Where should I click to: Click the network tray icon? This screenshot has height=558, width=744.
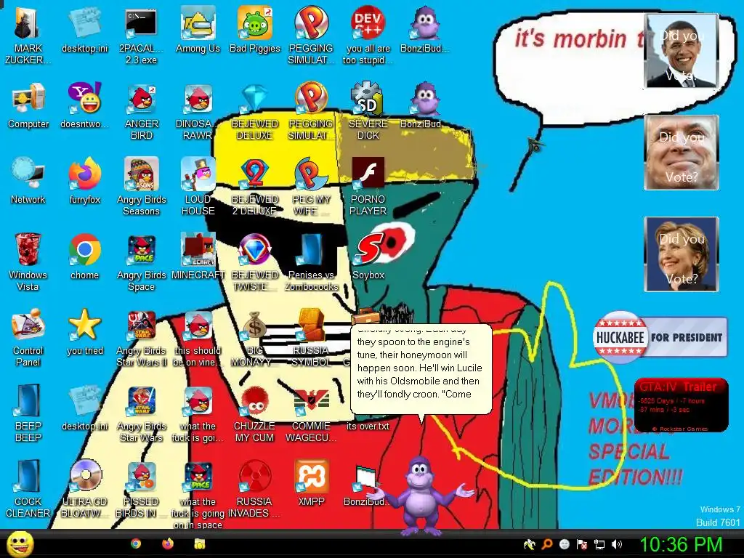coord(599,544)
